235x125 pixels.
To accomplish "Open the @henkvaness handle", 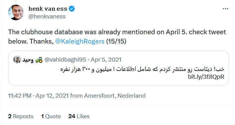I will [47, 17].
